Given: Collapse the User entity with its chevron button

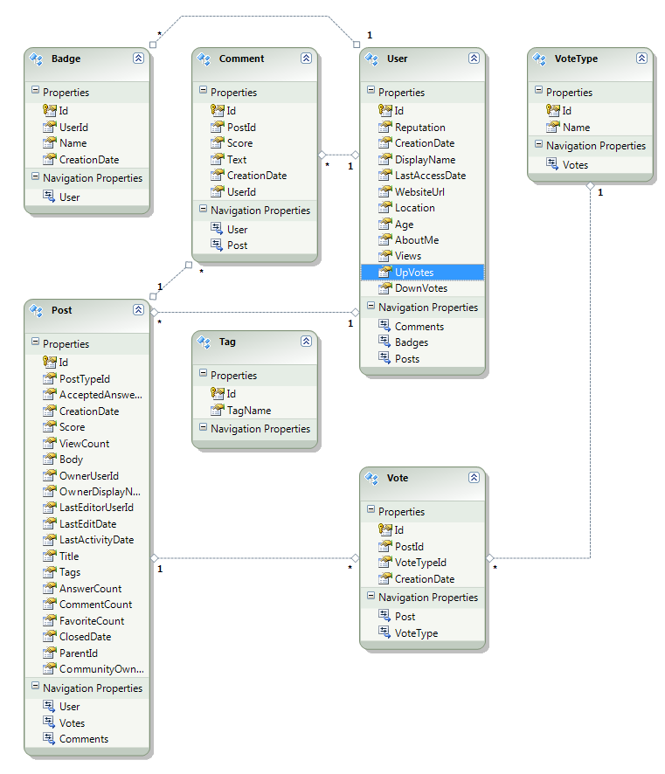Looking at the screenshot, I should [x=474, y=59].
